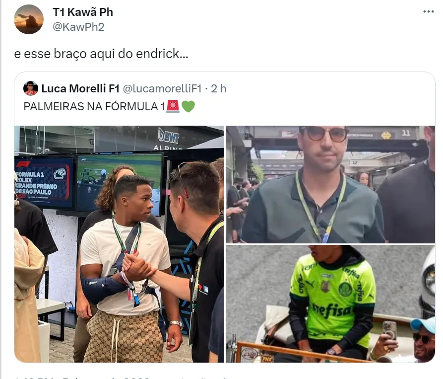Open the photo of green Palmeiras jersey

tap(330, 304)
